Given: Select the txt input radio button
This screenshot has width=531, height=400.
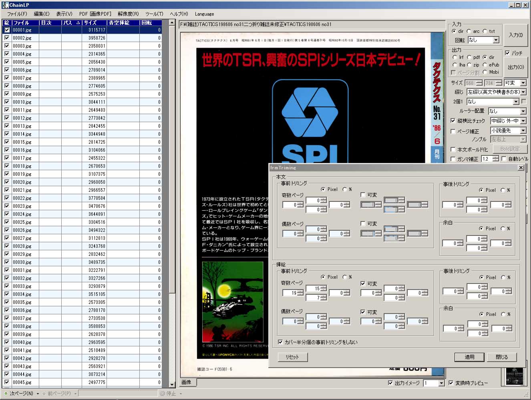Looking at the screenshot, I should click(x=485, y=31).
